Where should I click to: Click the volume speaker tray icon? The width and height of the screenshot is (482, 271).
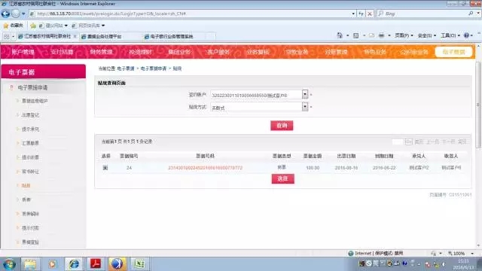[444, 264]
